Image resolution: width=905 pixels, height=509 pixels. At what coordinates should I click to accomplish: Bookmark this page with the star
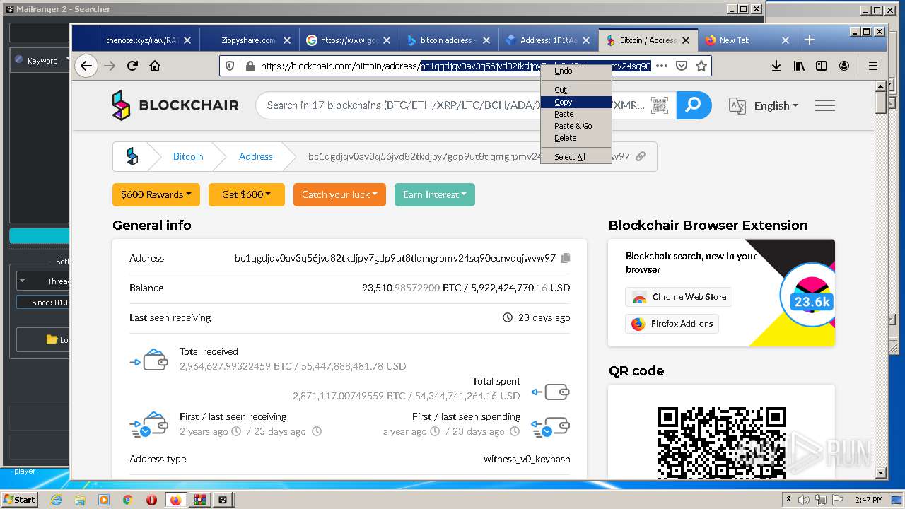(701, 66)
